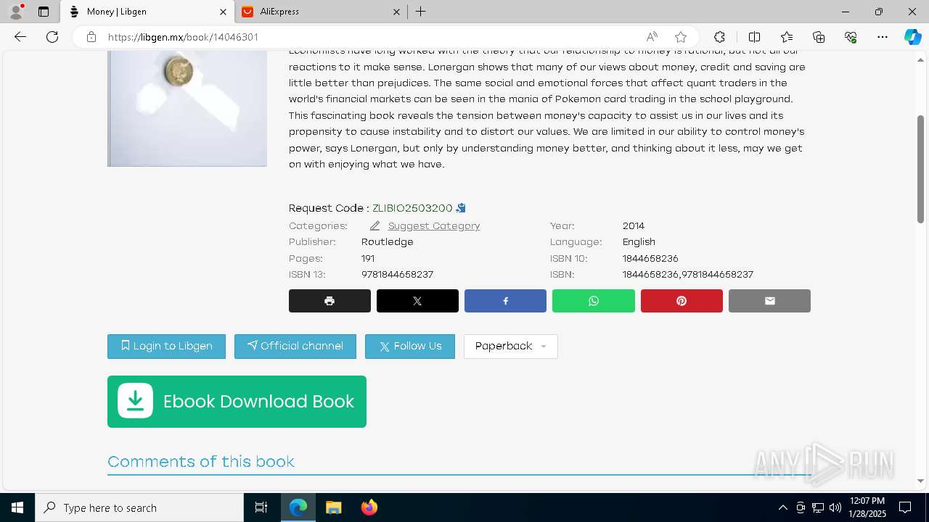Viewport: 929px width, 522px height.
Task: Share the book on Facebook
Action: coord(505,301)
